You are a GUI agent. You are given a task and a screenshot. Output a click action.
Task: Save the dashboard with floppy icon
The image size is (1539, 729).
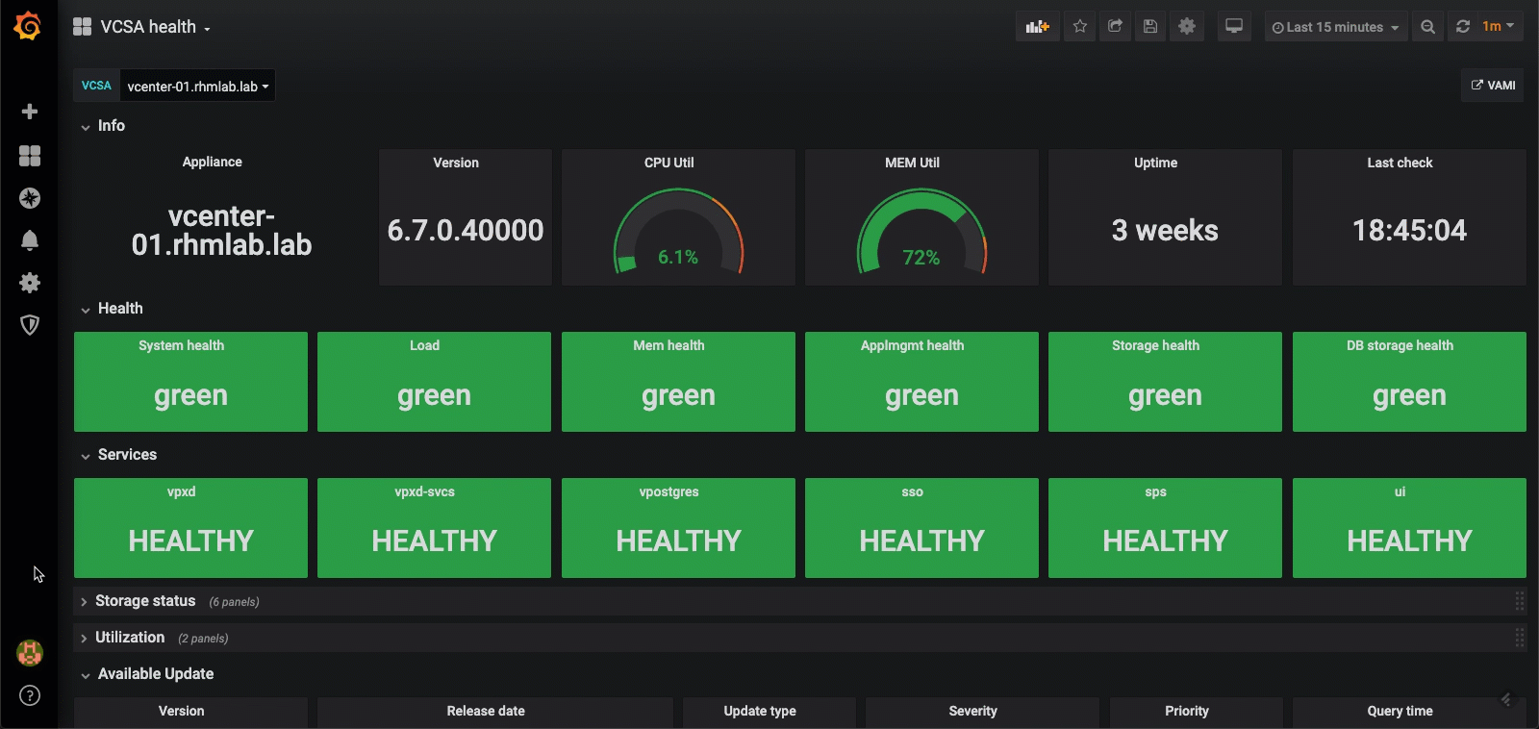point(1150,27)
